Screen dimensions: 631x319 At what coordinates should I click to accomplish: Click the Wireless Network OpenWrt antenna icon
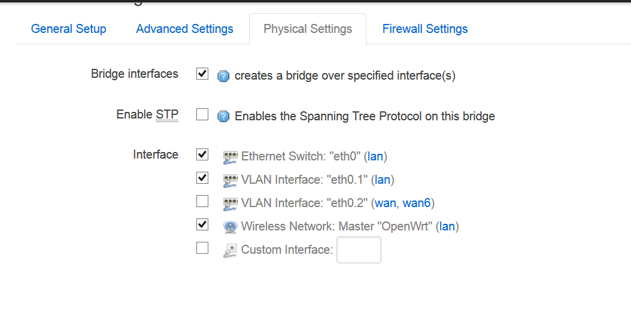tap(230, 227)
